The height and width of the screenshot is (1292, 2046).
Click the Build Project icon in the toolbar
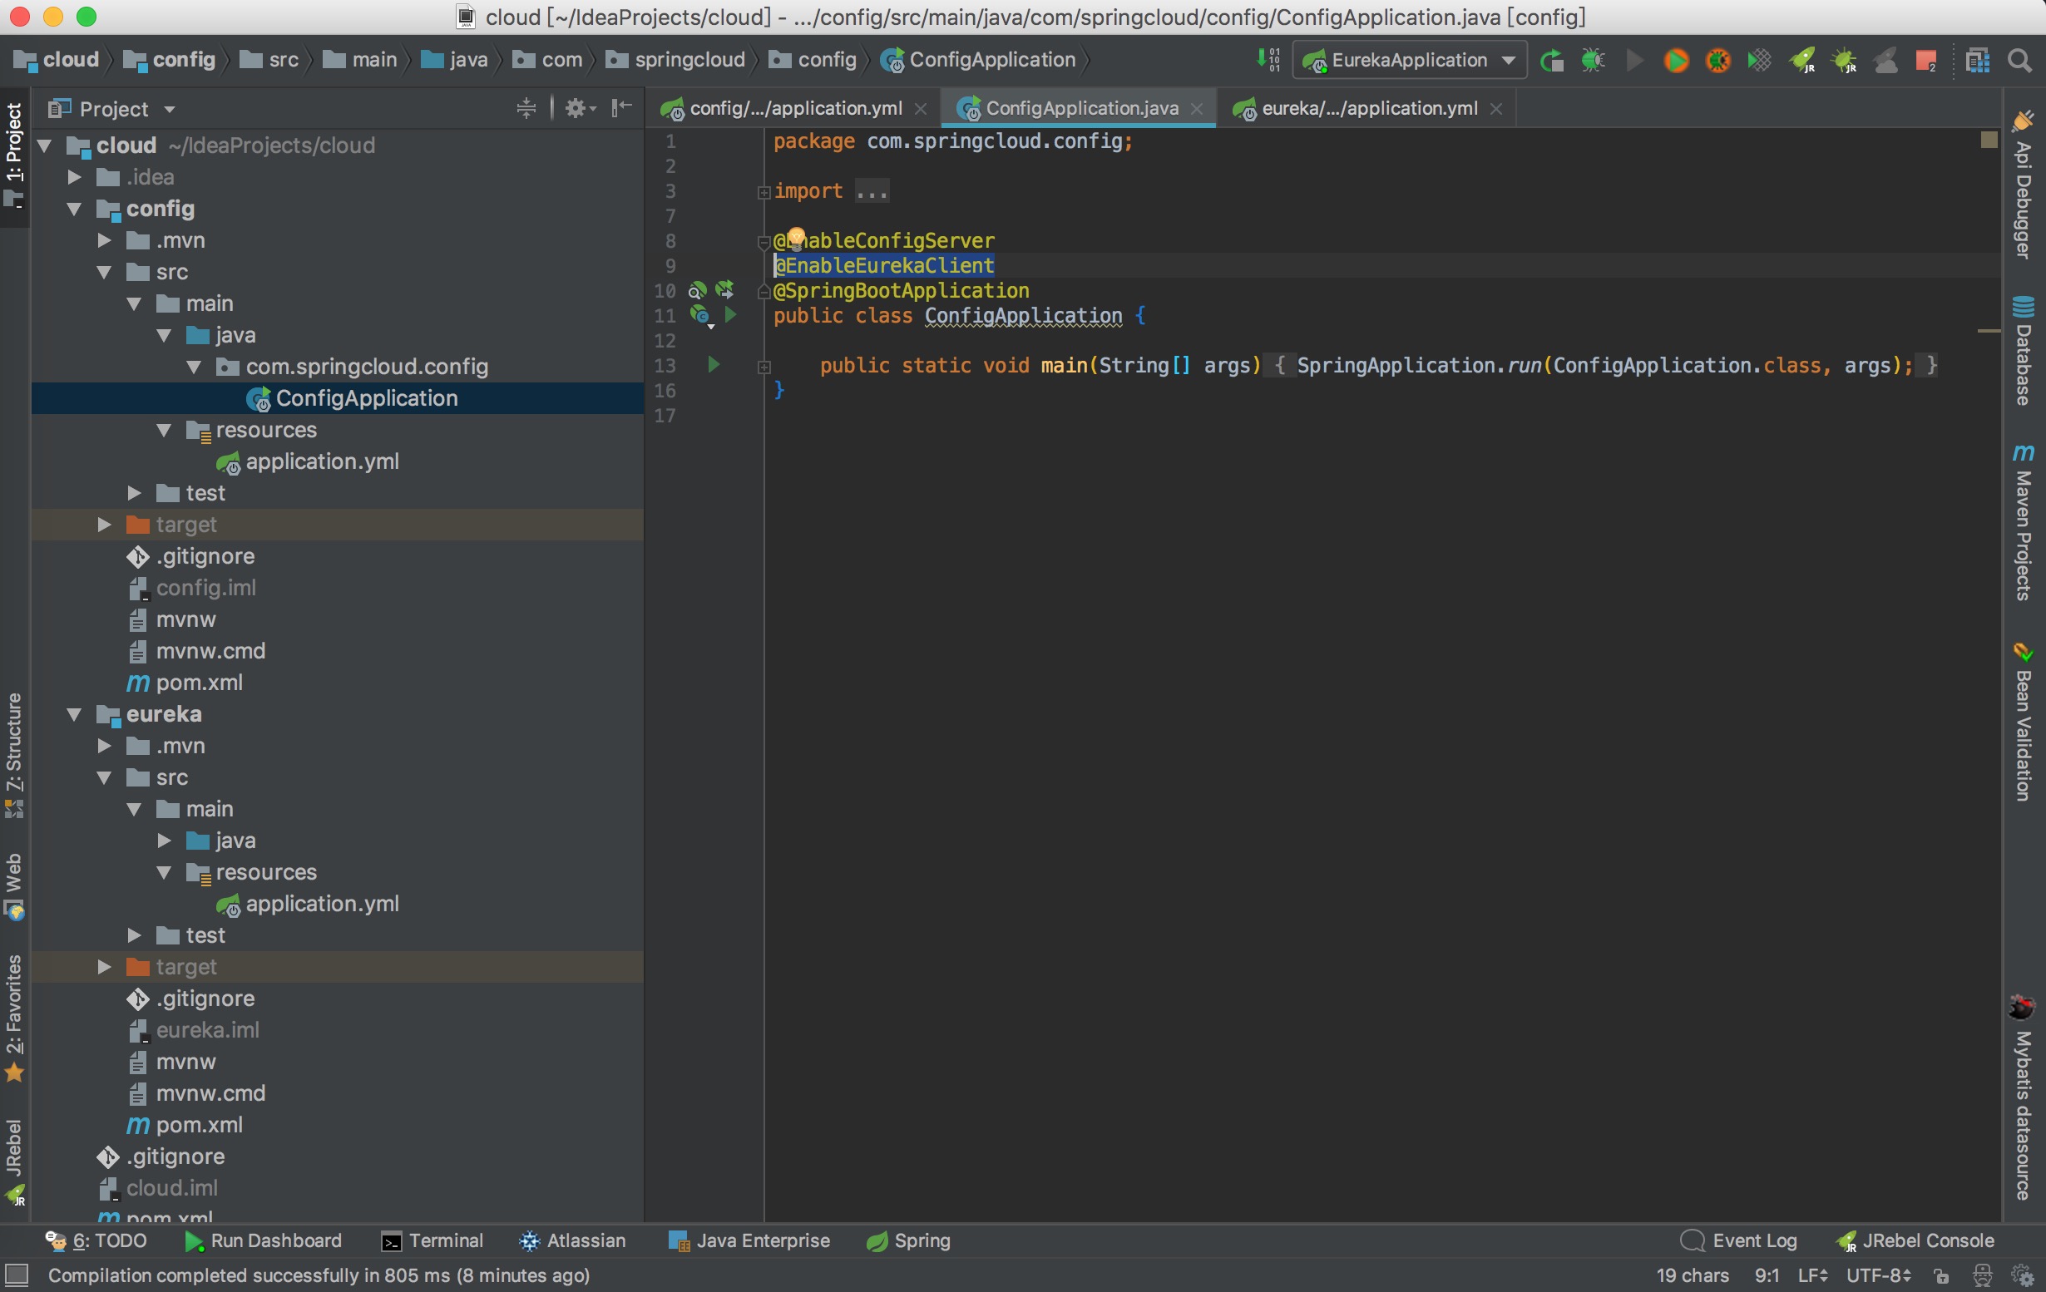[1268, 60]
